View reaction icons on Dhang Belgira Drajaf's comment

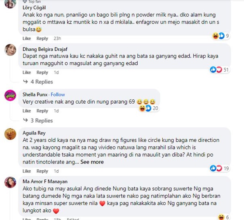click(x=219, y=70)
